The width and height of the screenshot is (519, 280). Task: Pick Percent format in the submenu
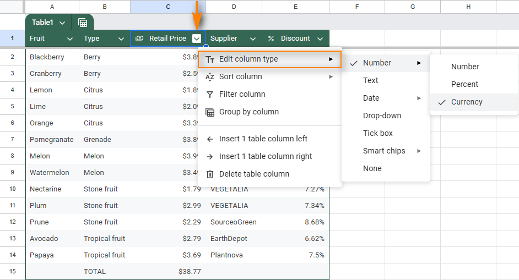pos(474,84)
